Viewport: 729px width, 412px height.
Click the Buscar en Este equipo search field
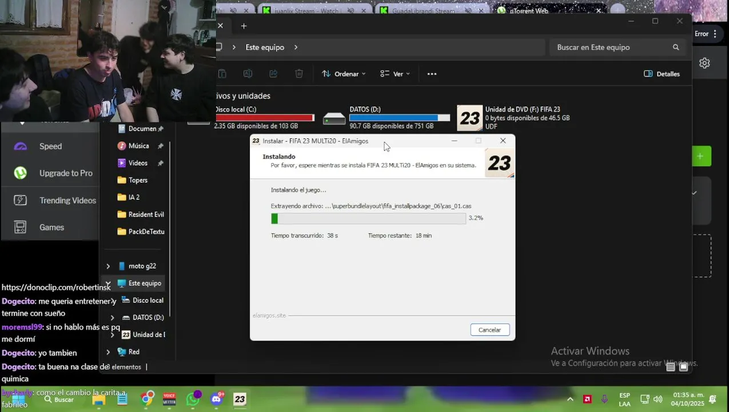point(618,47)
